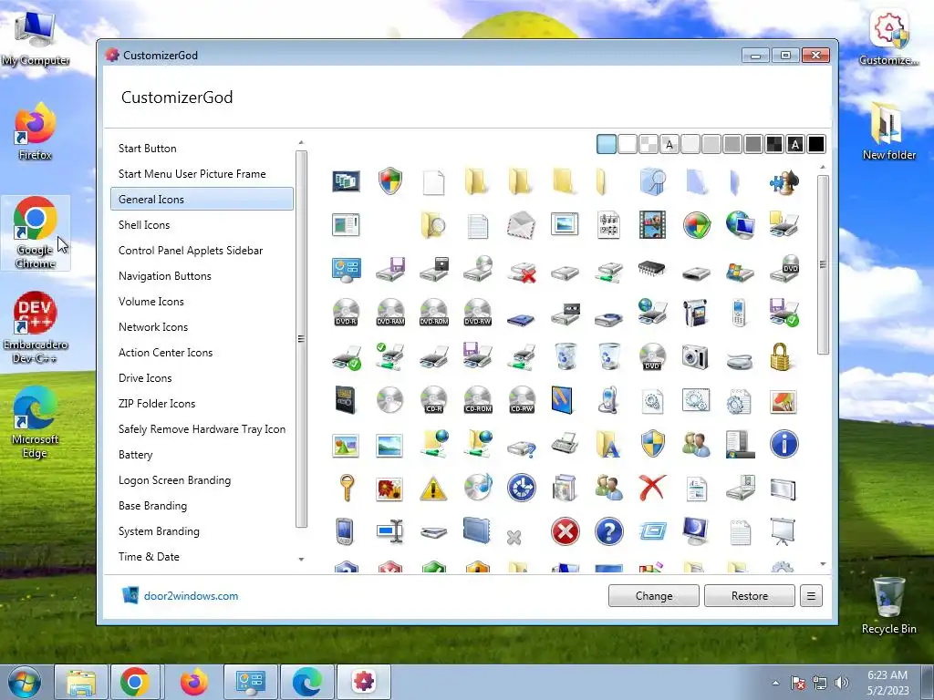Image resolution: width=934 pixels, height=700 pixels.
Task: Select the Recycle Bin desktop icon
Action: 888,605
